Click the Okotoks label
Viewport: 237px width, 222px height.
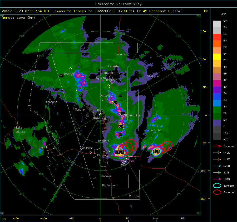point(105,176)
